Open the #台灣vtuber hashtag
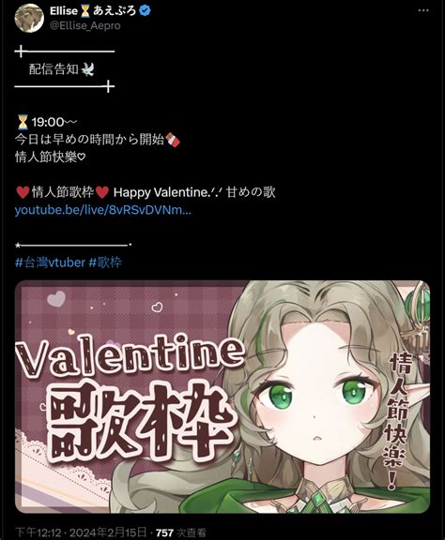The height and width of the screenshot is (540, 445). pos(50,262)
